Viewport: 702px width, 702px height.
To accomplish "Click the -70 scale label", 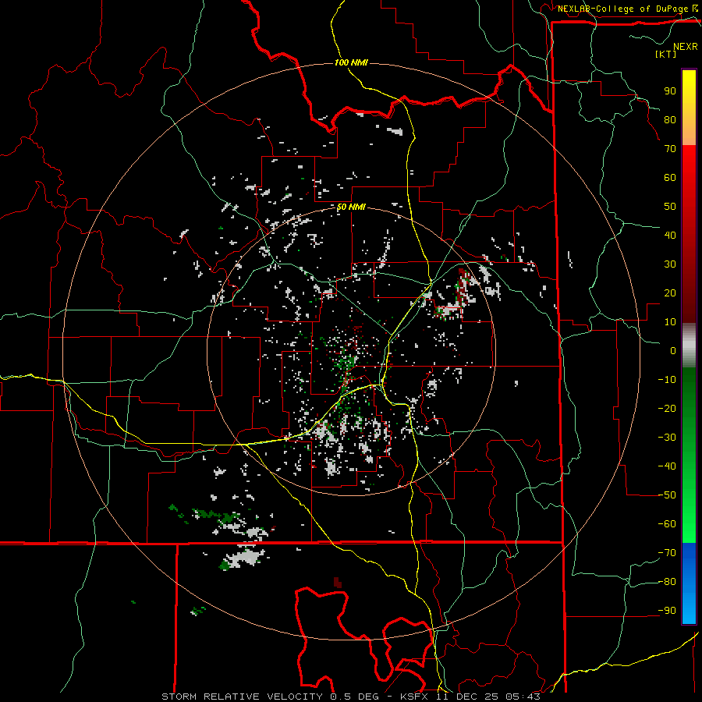I will pyautogui.click(x=667, y=553).
